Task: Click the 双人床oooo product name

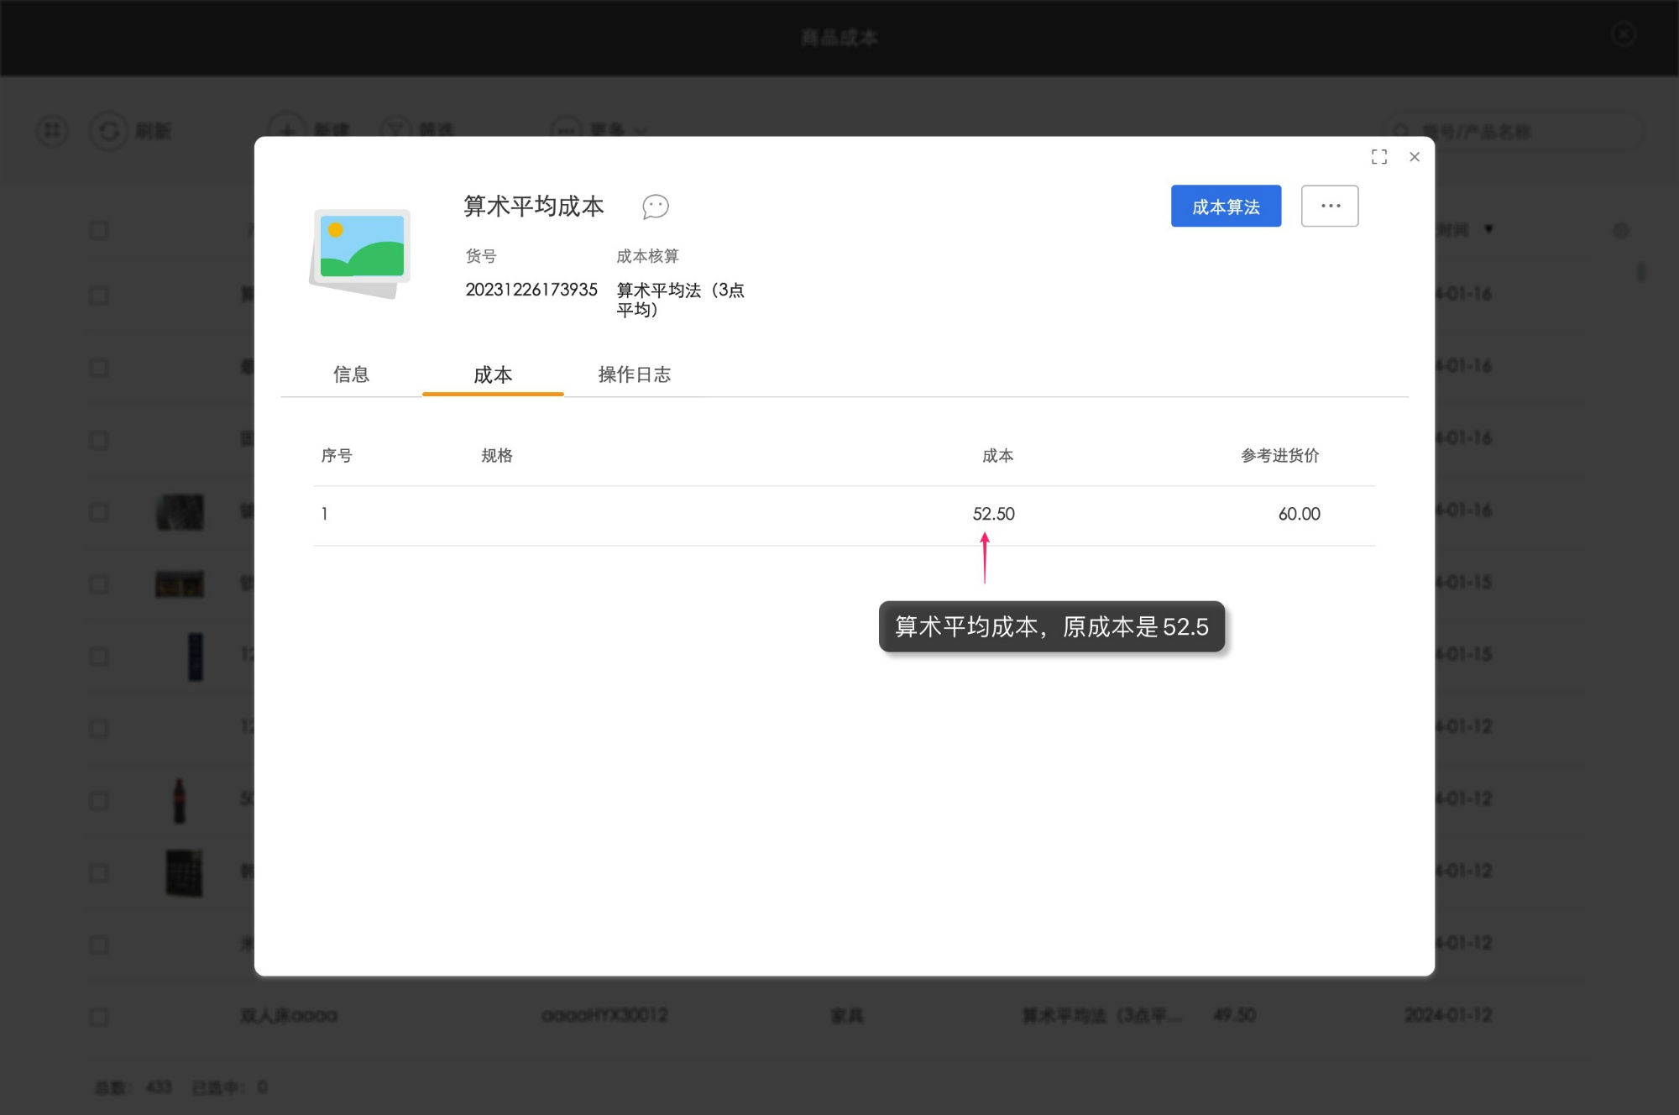Action: pos(287,1016)
